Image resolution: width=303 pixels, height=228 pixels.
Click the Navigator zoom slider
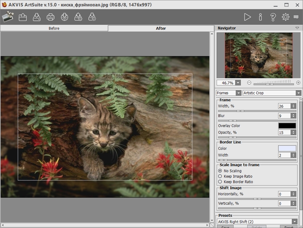point(274,84)
